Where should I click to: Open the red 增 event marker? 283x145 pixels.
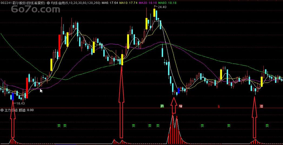[x=180, y=106]
